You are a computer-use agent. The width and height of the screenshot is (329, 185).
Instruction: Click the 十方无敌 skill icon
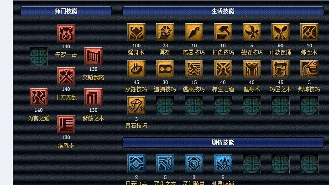click(x=66, y=76)
